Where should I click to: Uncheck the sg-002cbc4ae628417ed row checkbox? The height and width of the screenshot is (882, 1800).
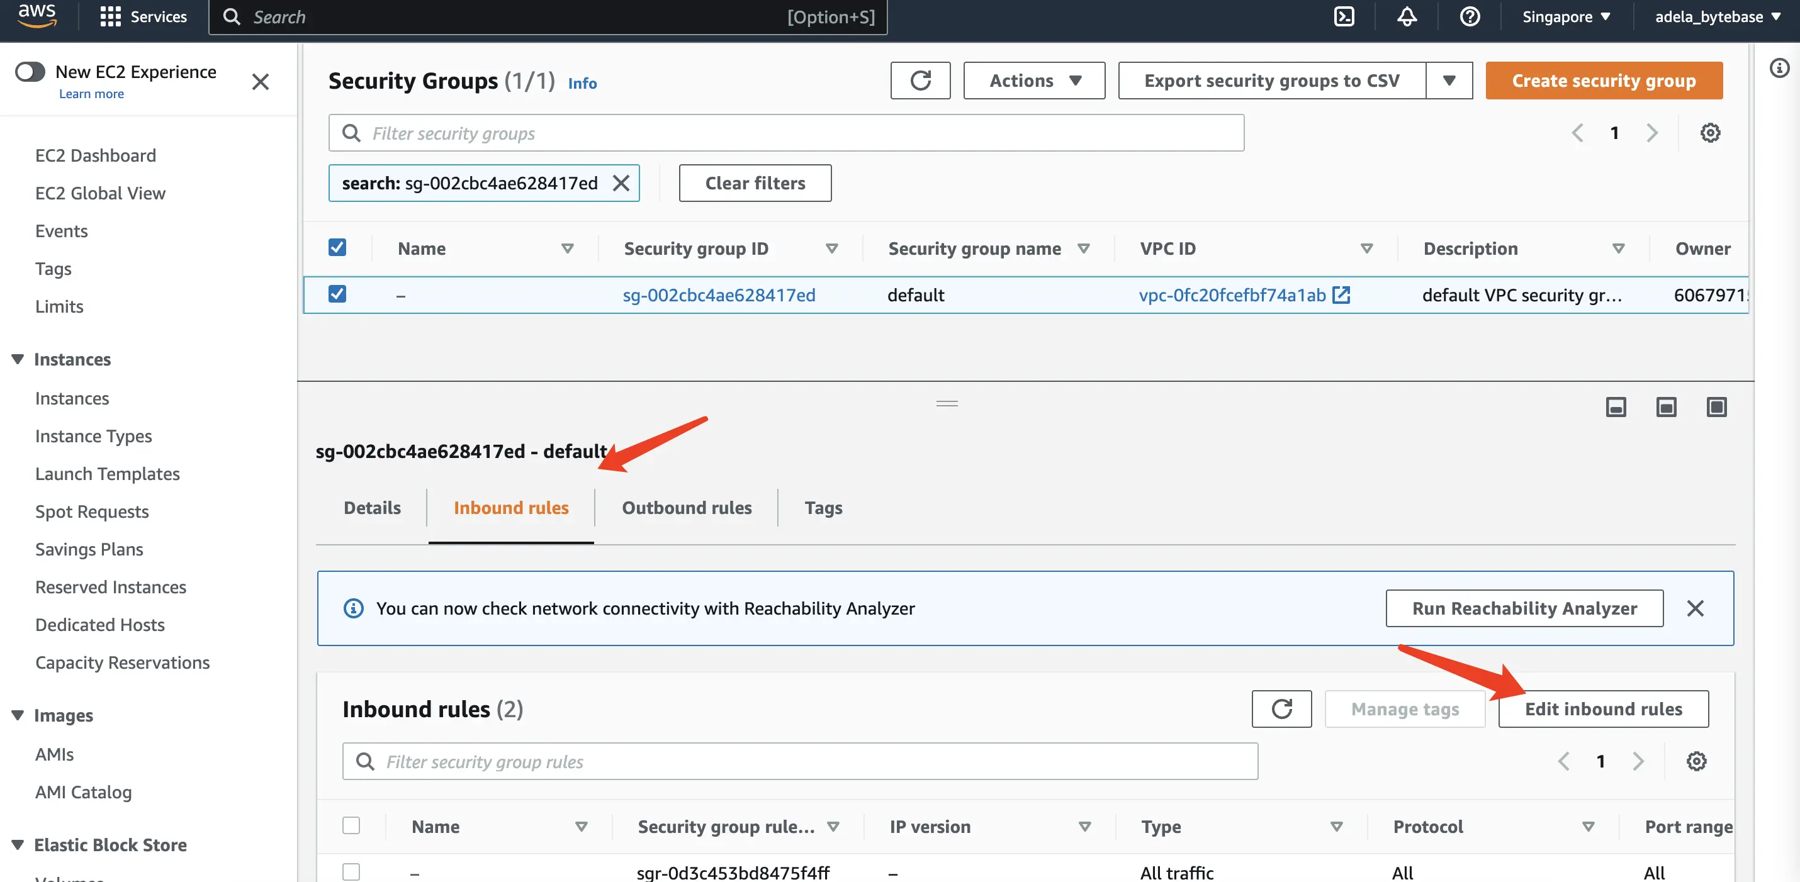tap(337, 293)
